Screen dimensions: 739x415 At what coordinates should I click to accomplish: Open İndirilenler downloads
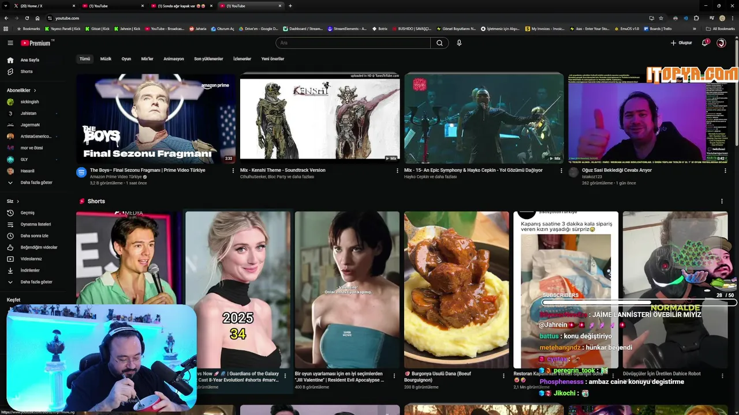pos(30,270)
